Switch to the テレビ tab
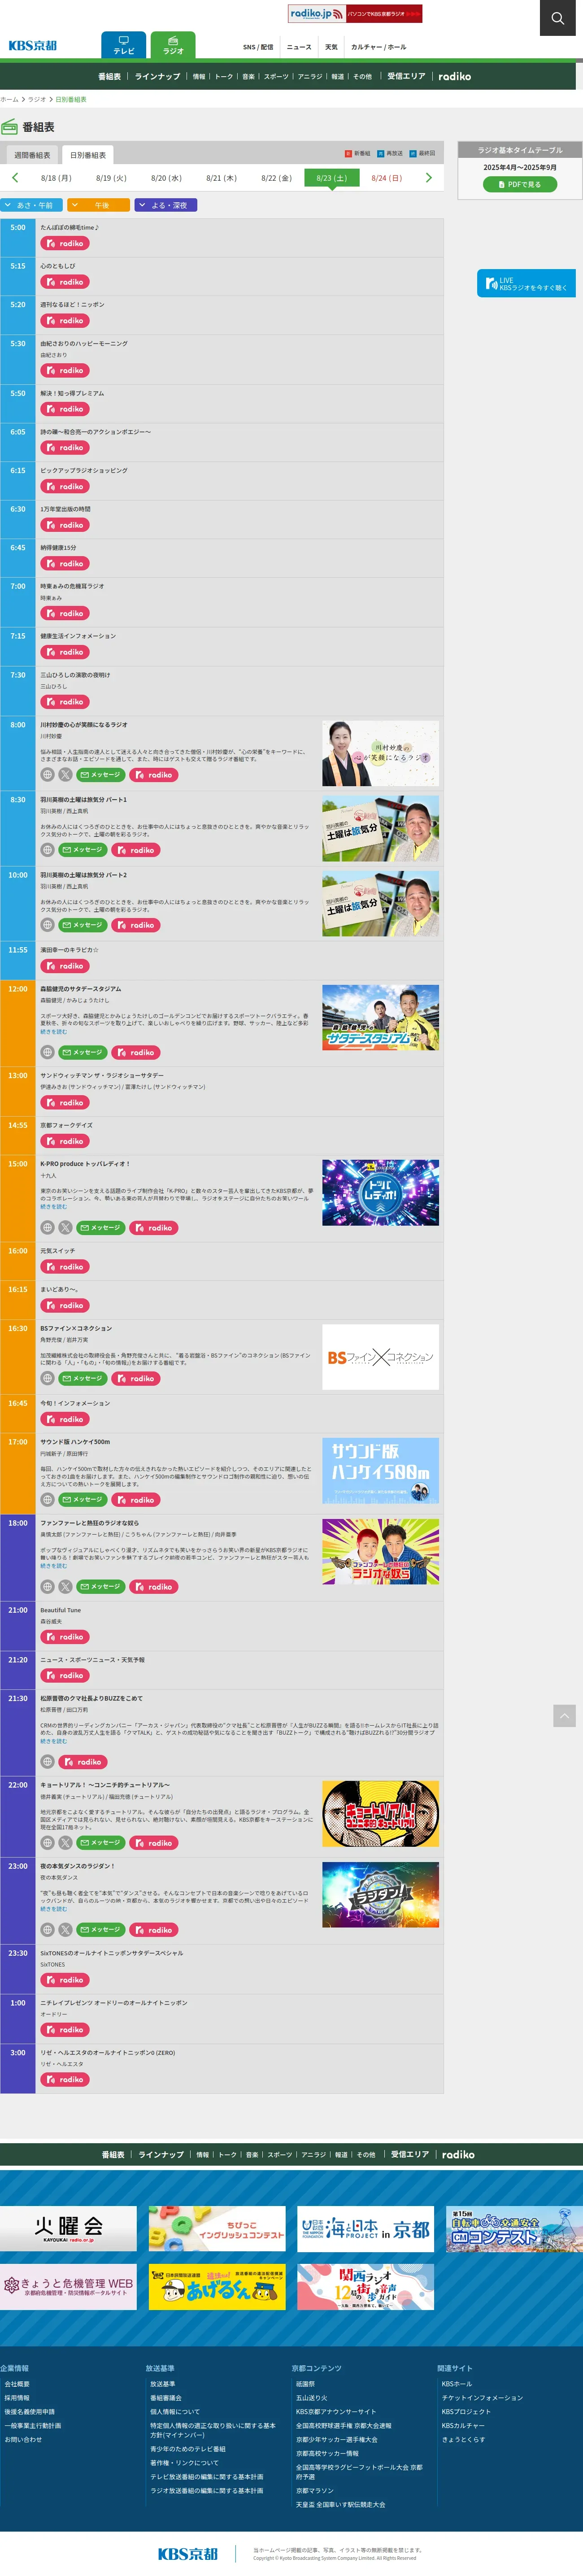 coord(124,45)
